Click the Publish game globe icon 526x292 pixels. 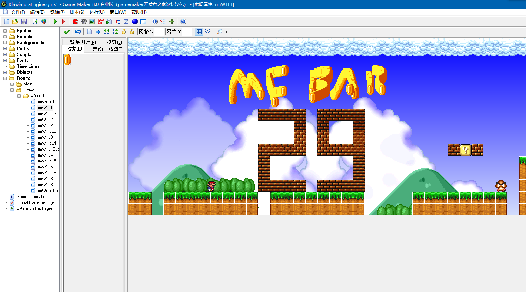(x=44, y=21)
